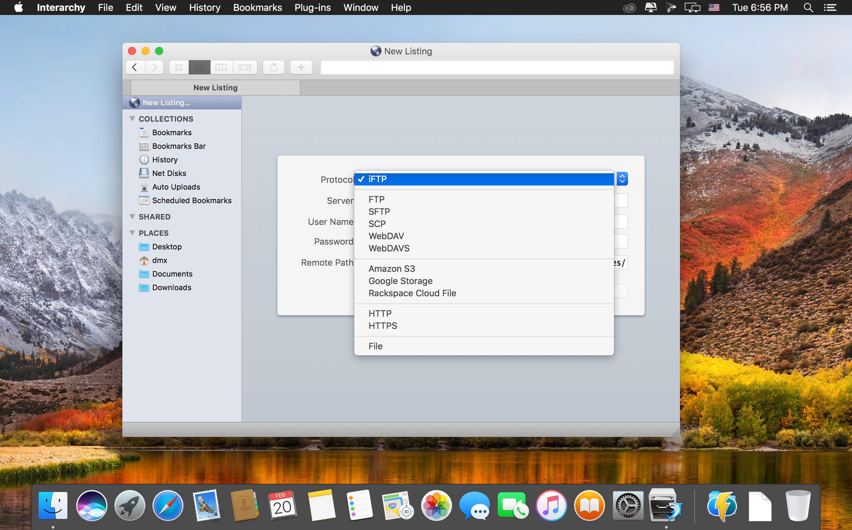Click the plus add button in toolbar
Viewport: 852px width, 530px height.
tap(301, 67)
